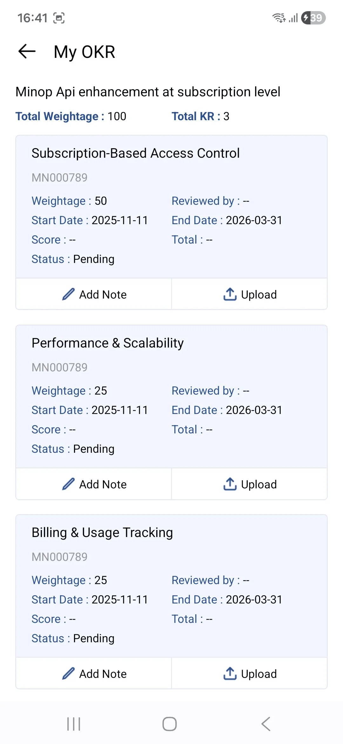Open recent apps from navigation bar
The width and height of the screenshot is (343, 744).
point(74,724)
